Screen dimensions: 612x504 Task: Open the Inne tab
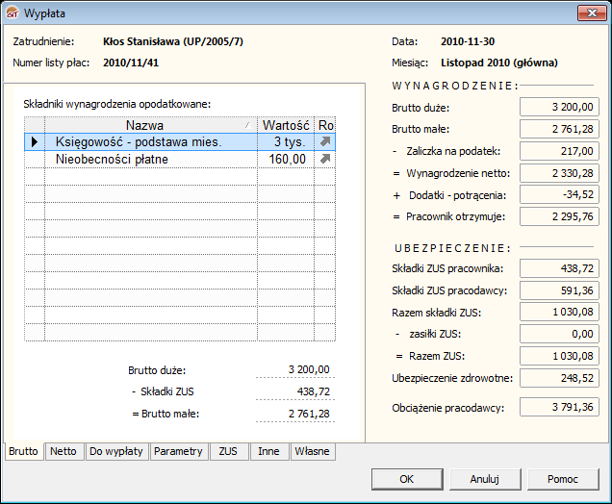point(268,451)
